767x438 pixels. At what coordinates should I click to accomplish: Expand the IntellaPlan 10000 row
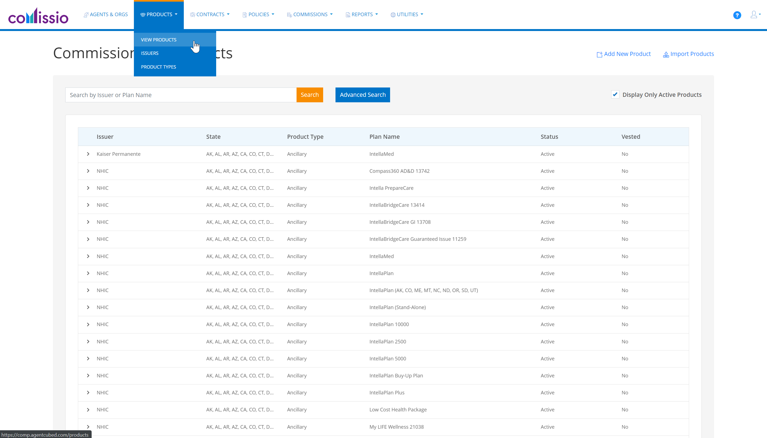(88, 324)
